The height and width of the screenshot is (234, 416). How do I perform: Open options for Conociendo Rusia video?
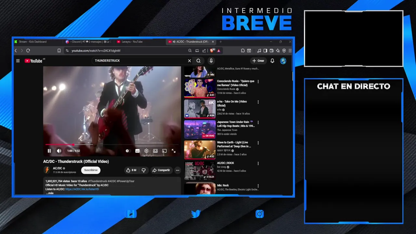(x=258, y=82)
